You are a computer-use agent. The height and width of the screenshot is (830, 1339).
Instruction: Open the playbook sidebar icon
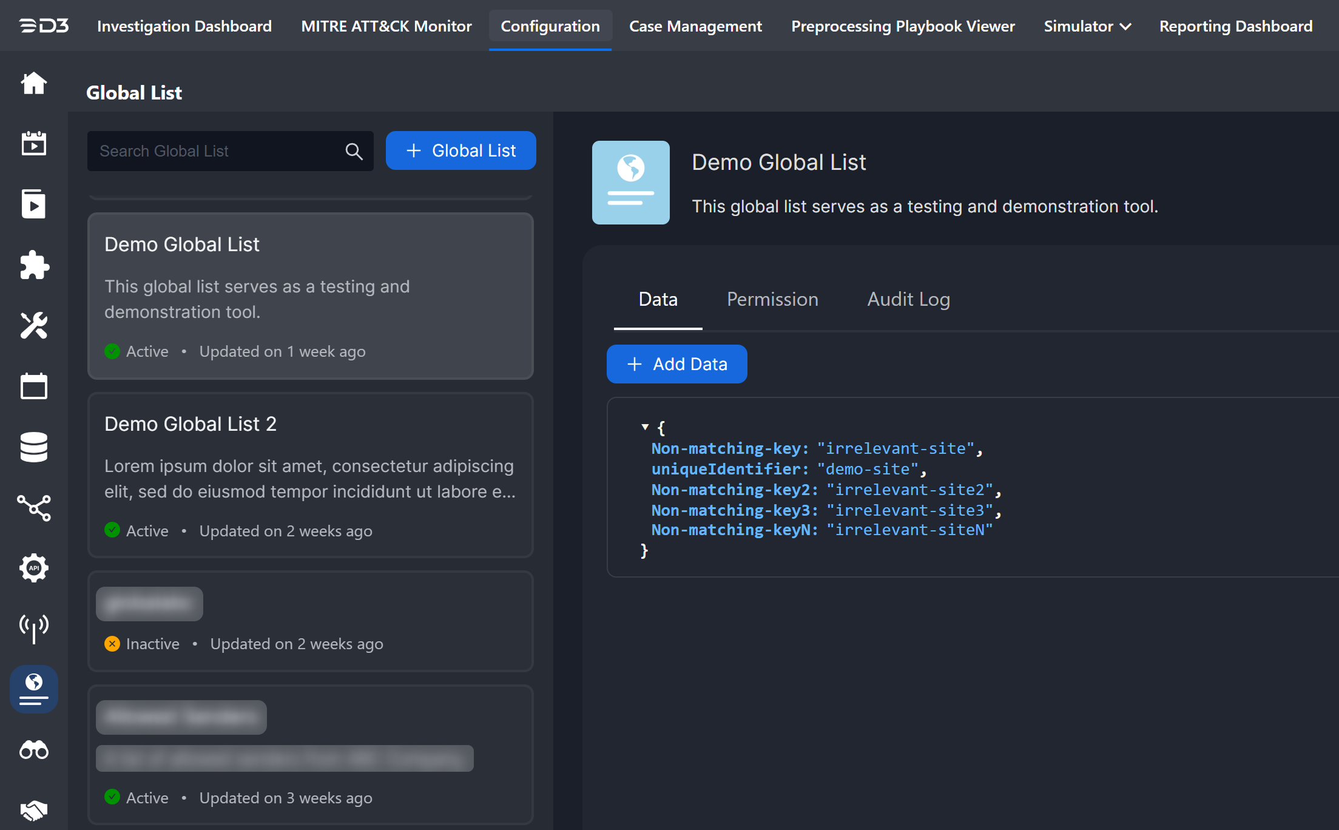coord(34,204)
